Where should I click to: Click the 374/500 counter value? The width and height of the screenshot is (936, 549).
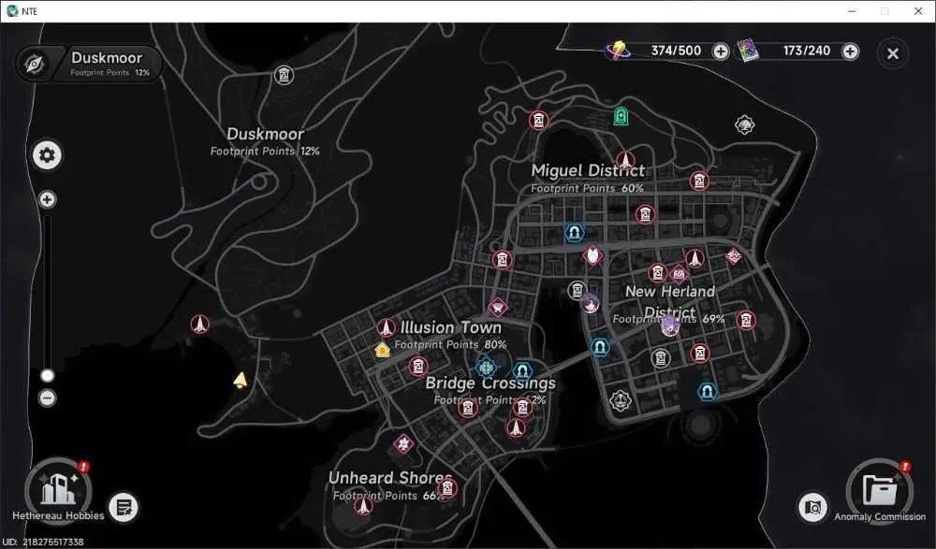coord(676,51)
